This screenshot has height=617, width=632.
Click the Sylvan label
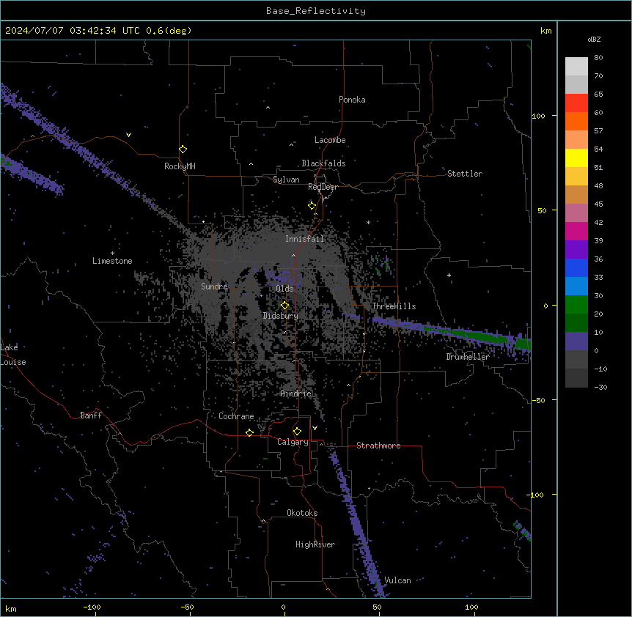pyautogui.click(x=286, y=180)
